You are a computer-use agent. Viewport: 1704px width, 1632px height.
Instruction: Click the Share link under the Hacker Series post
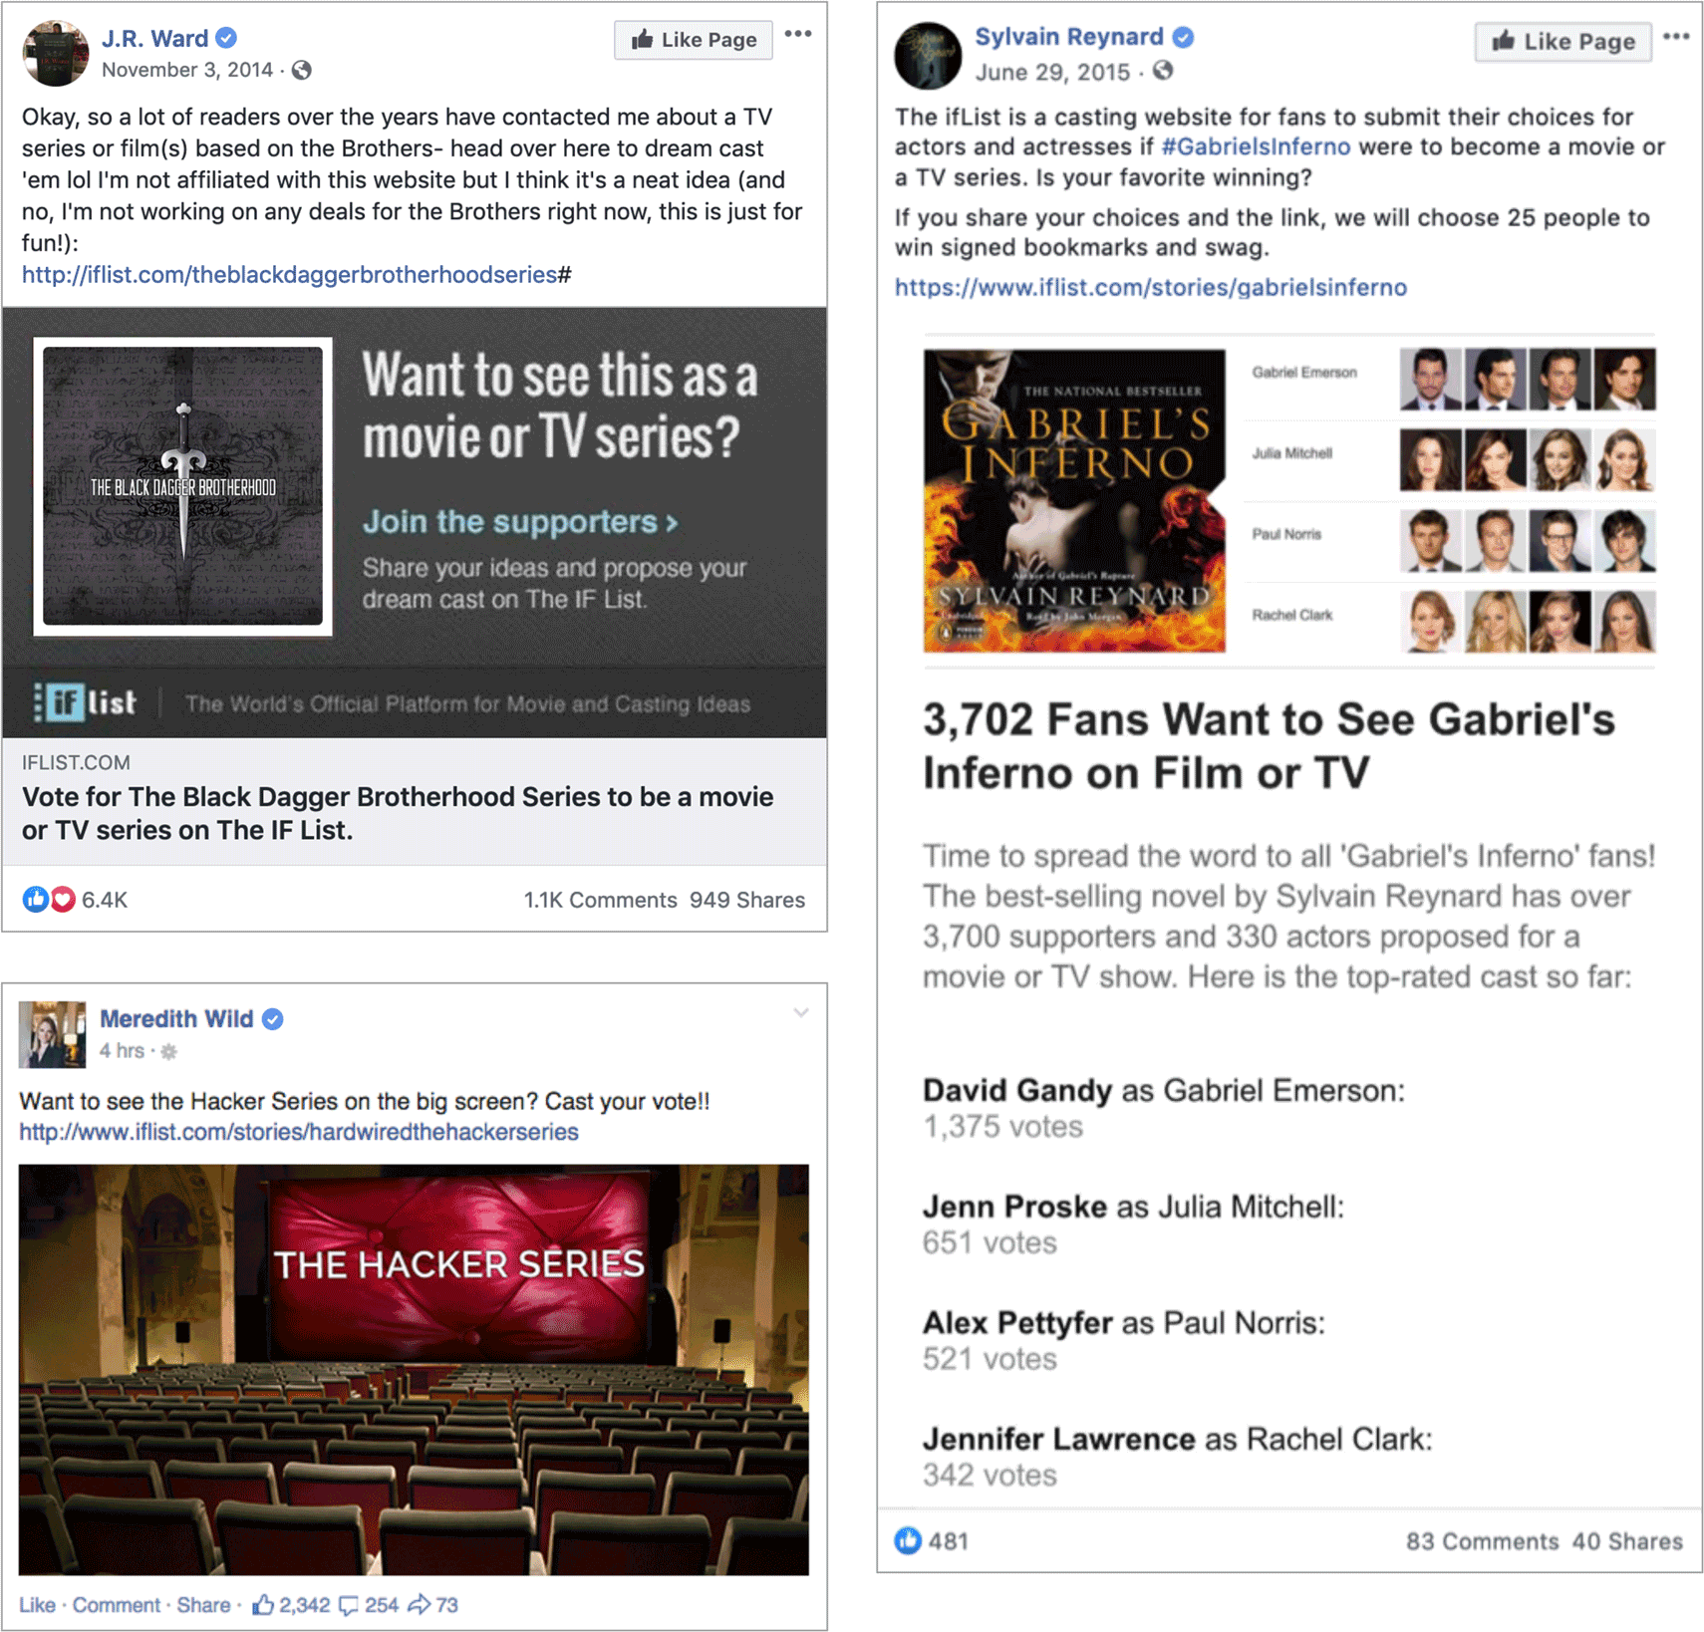click(x=203, y=1605)
